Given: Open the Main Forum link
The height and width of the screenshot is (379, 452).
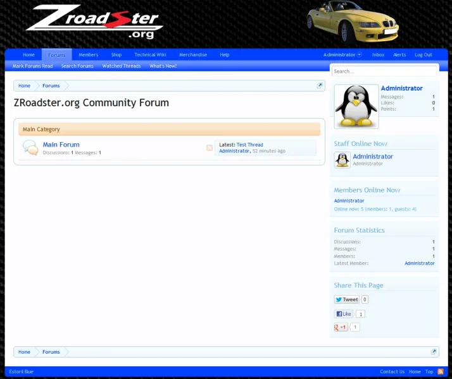Looking at the screenshot, I should (x=61, y=145).
